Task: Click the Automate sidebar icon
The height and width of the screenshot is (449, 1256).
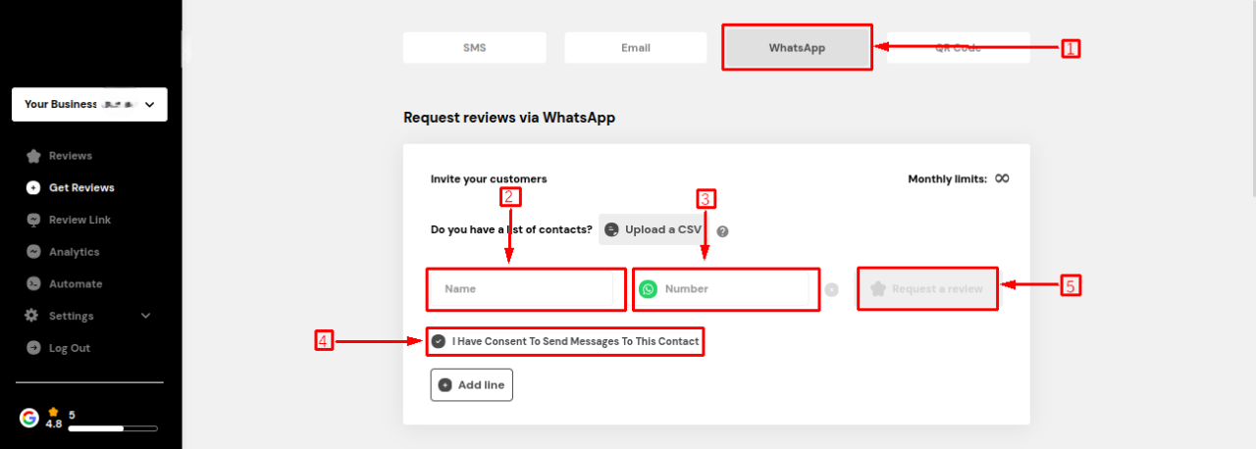Action: pyautogui.click(x=33, y=284)
